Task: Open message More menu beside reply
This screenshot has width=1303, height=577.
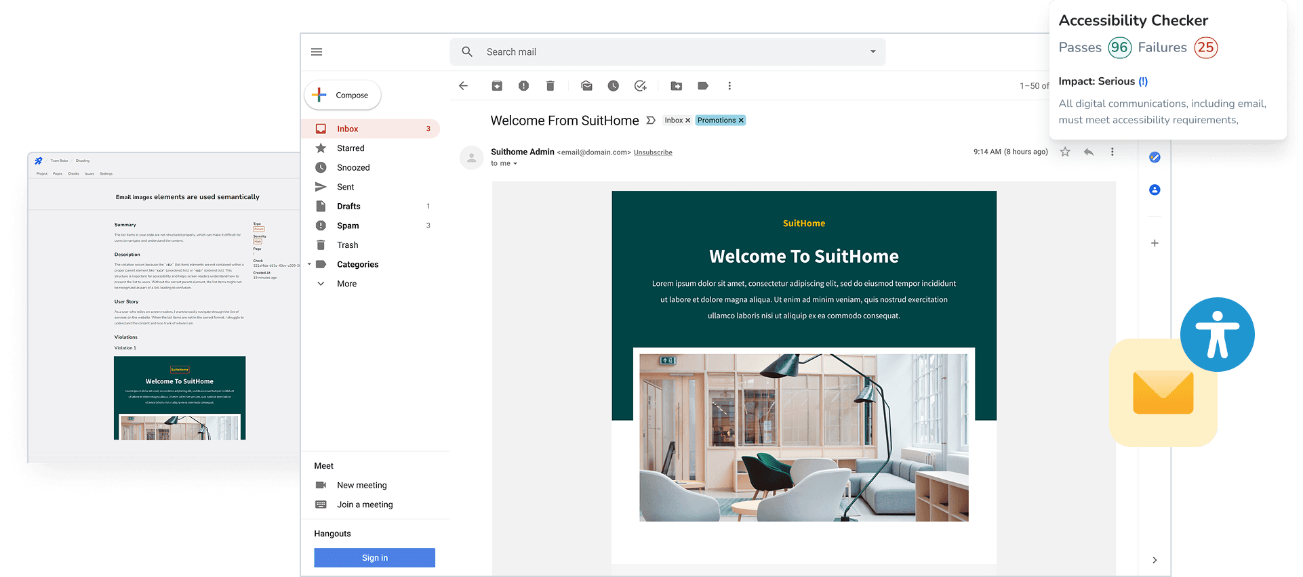Action: click(x=1112, y=152)
